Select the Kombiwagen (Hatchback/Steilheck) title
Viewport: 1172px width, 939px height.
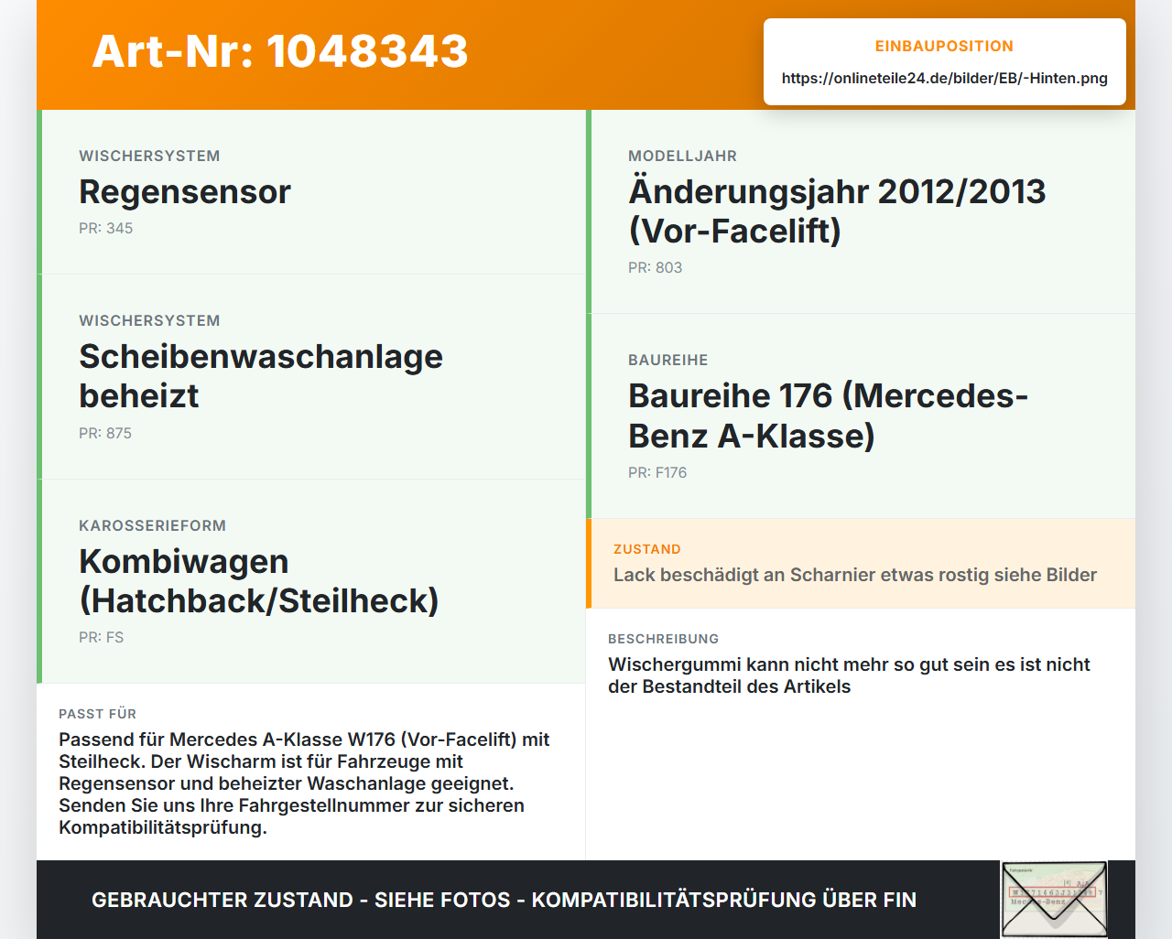tap(259, 581)
